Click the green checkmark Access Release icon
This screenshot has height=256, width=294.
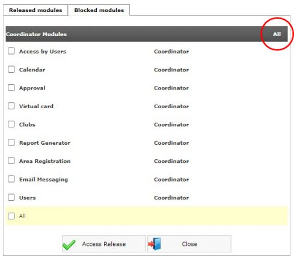[x=69, y=245]
